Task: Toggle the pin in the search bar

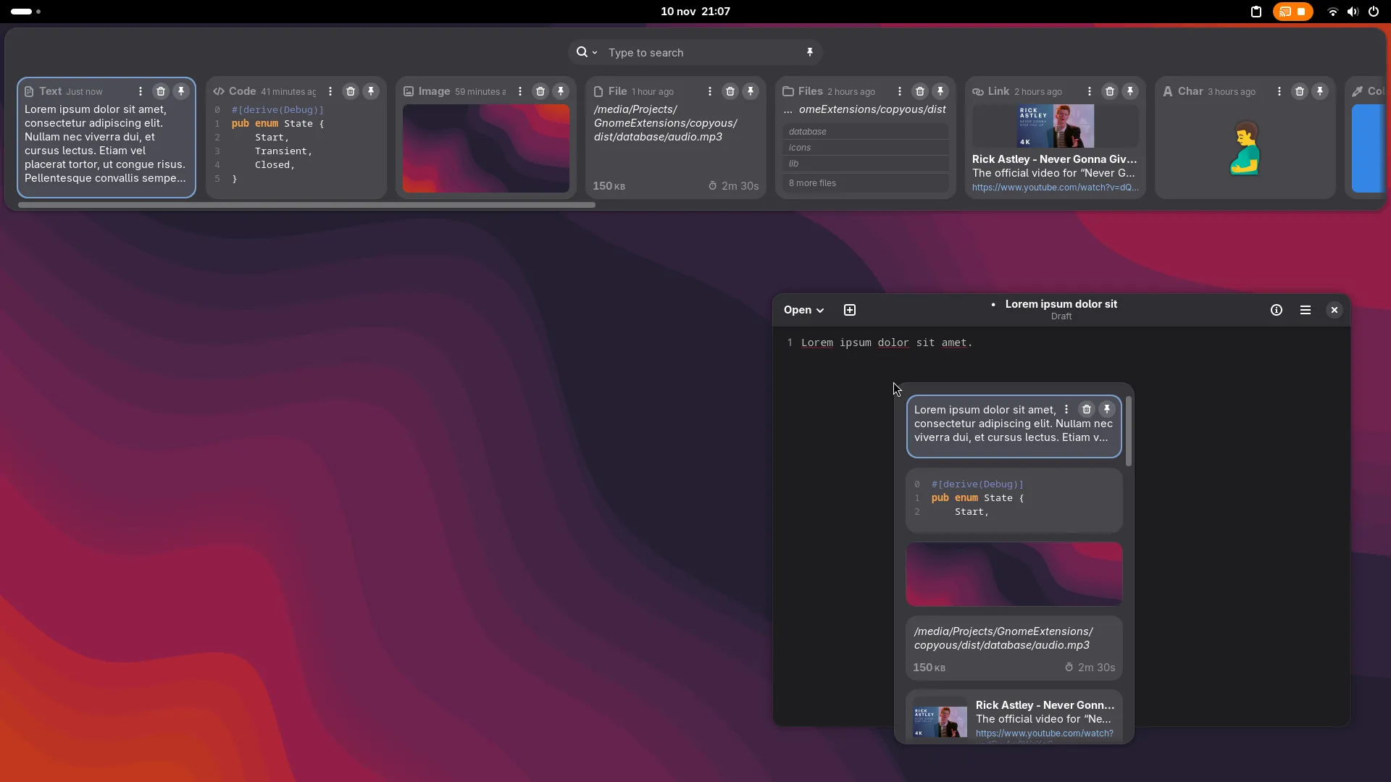Action: tap(810, 52)
